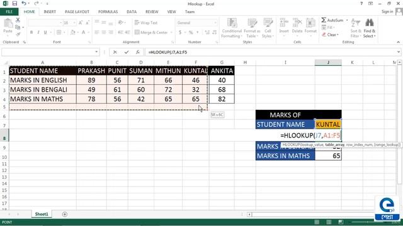Click Merge & Center button

coord(151,32)
